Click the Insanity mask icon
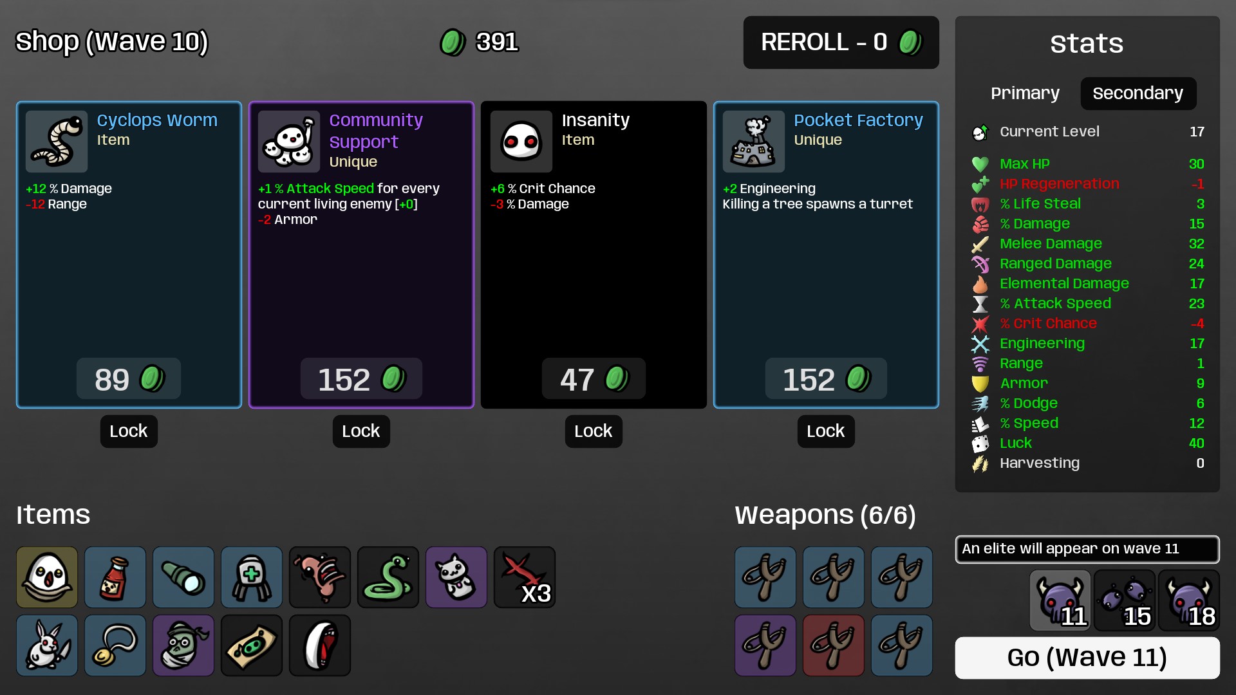This screenshot has width=1236, height=695. [x=521, y=142]
